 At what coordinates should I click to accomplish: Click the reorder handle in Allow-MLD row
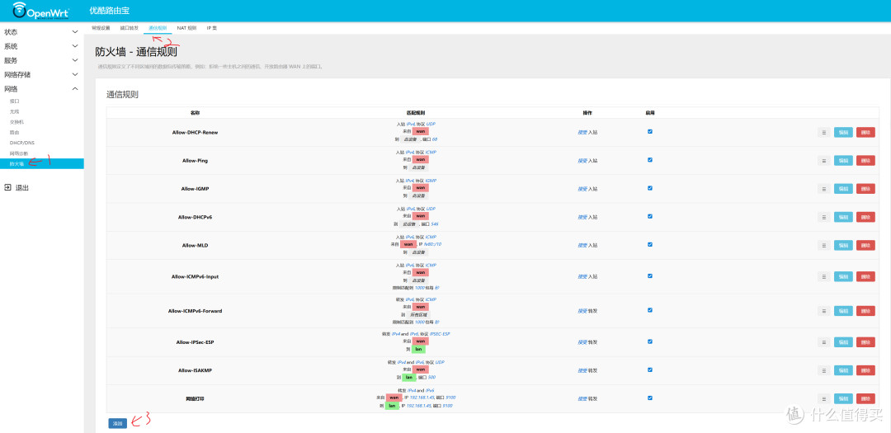pos(823,246)
